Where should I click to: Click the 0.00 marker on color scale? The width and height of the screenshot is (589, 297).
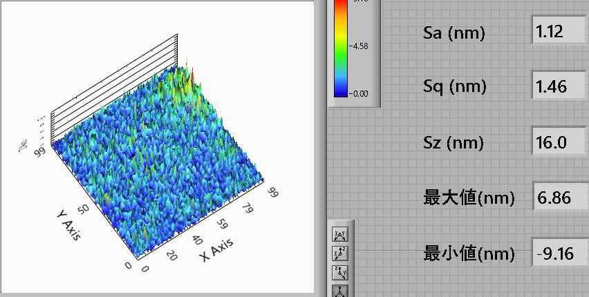coord(362,93)
